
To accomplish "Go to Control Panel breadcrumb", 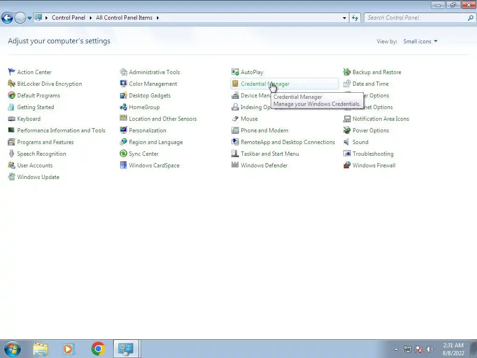I will point(68,18).
